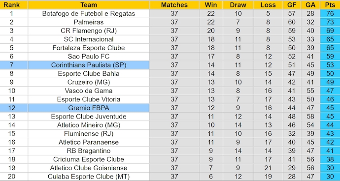
Task: Select CR Flamengo (RJ) team cell
Action: click(89, 30)
